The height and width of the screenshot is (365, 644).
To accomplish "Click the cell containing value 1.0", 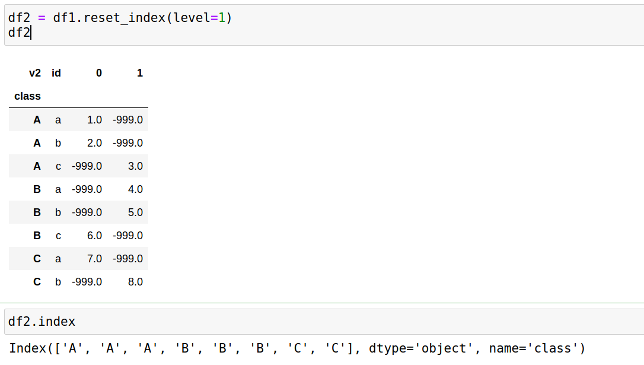I will pyautogui.click(x=94, y=119).
